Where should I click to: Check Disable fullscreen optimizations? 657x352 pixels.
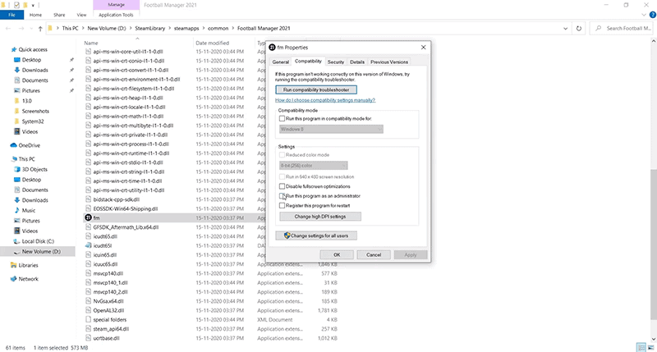pyautogui.click(x=282, y=186)
